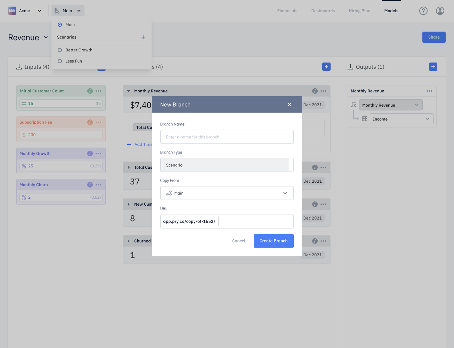Viewport: 454px width, 348px height.
Task: Click the Create Branch button
Action: tap(273, 241)
